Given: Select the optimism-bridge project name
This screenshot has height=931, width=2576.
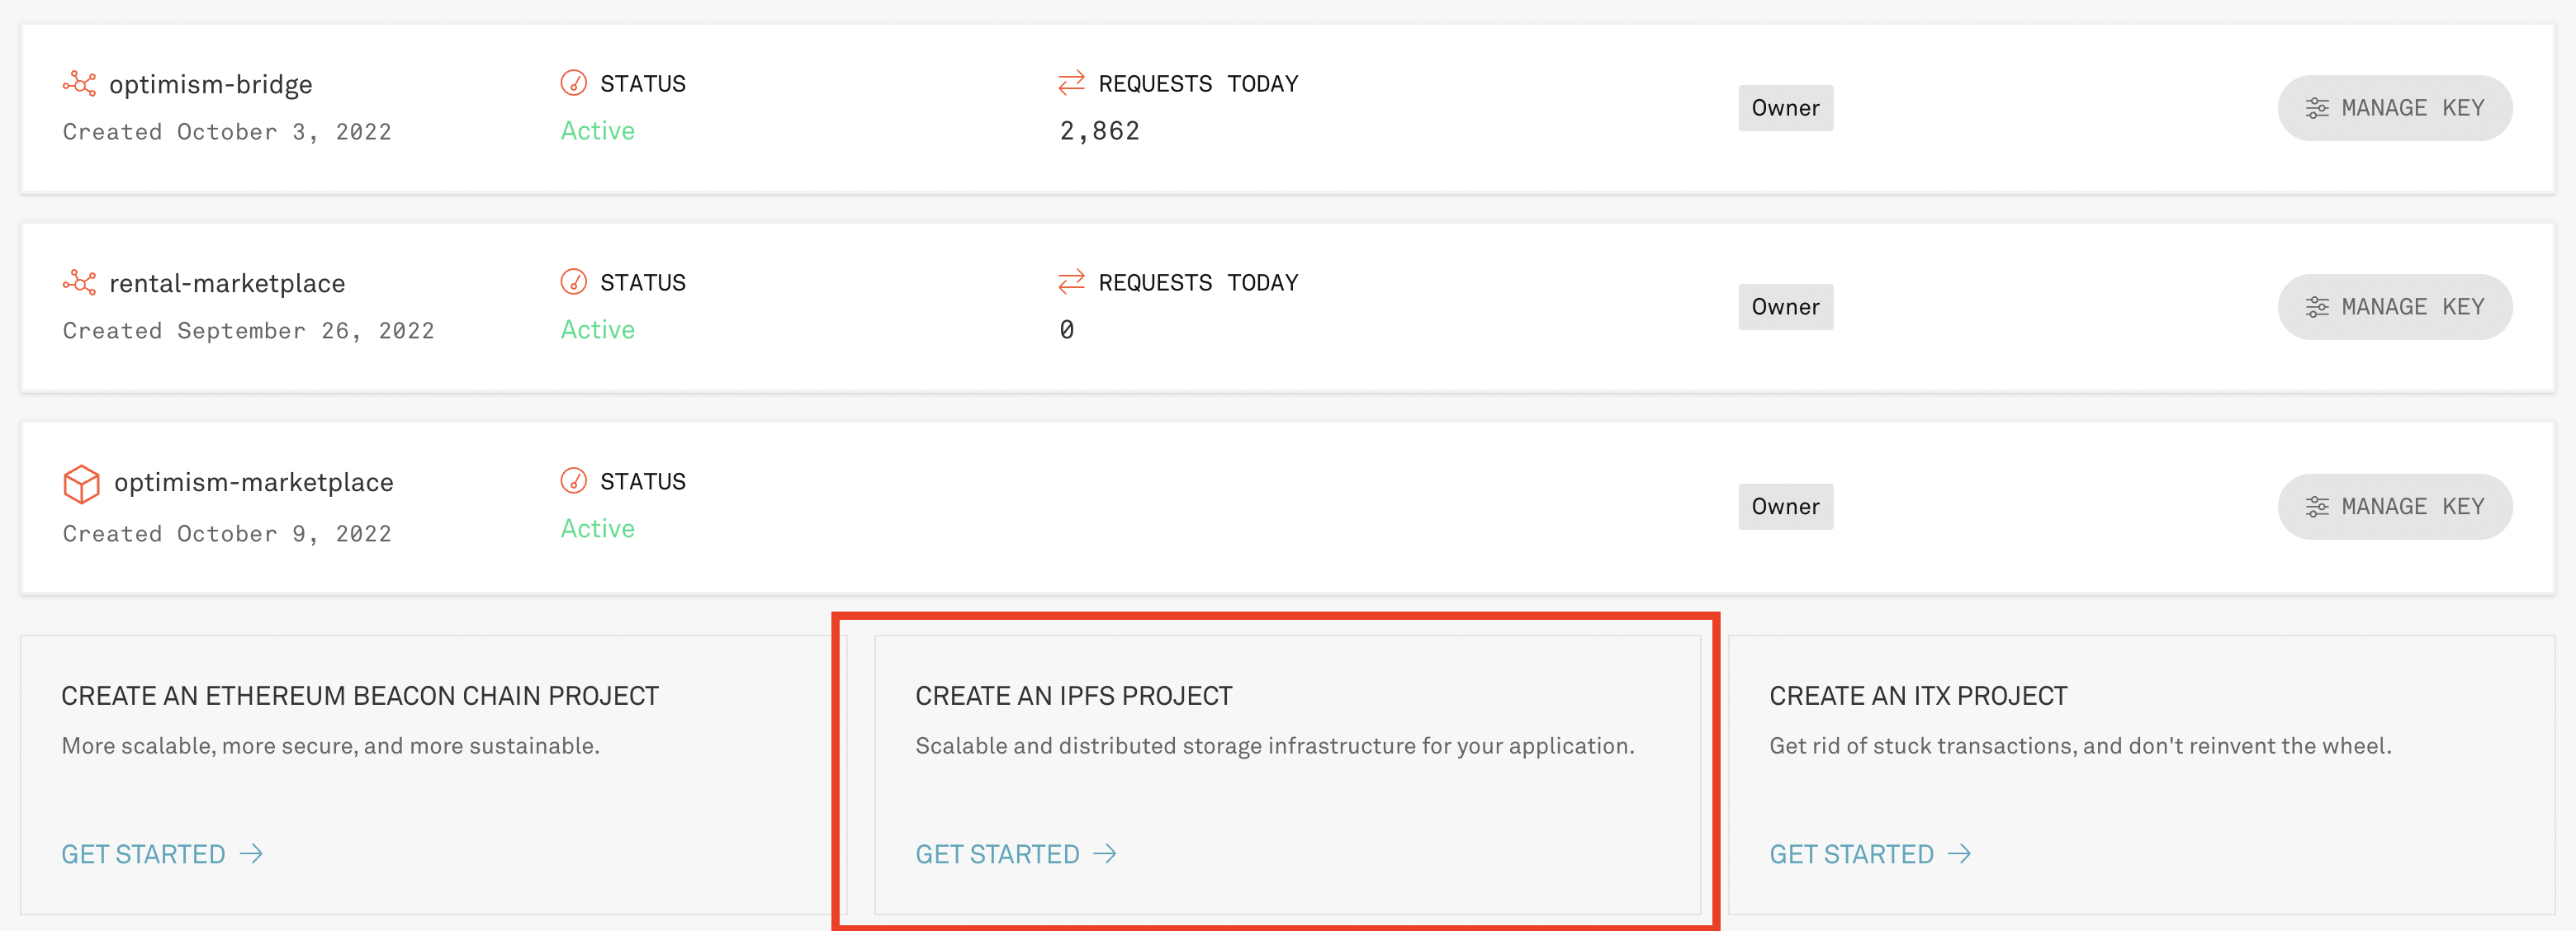Looking at the screenshot, I should point(211,84).
